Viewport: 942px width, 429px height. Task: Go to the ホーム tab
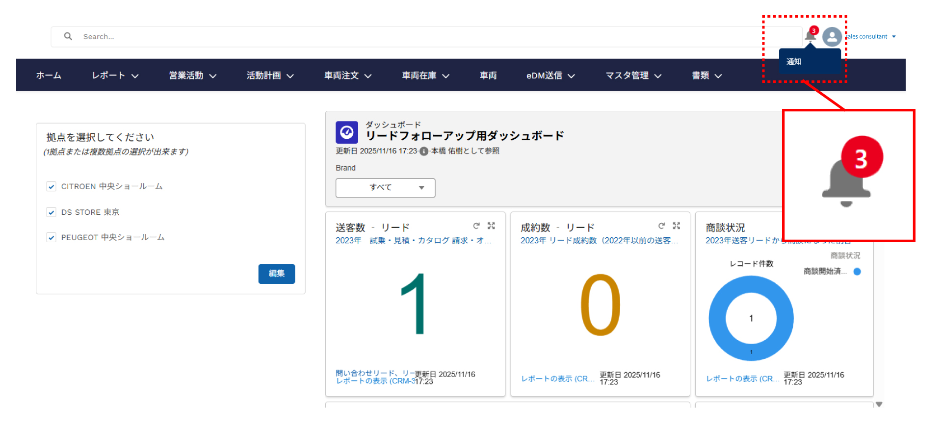click(49, 76)
